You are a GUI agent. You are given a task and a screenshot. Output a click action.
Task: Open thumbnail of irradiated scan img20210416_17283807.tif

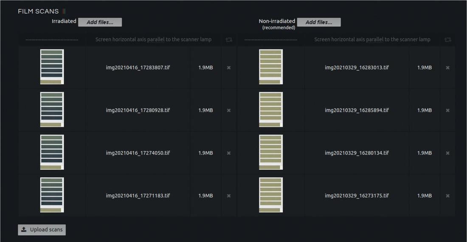[x=52, y=67]
